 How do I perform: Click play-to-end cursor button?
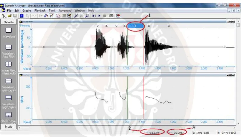pos(94,16)
